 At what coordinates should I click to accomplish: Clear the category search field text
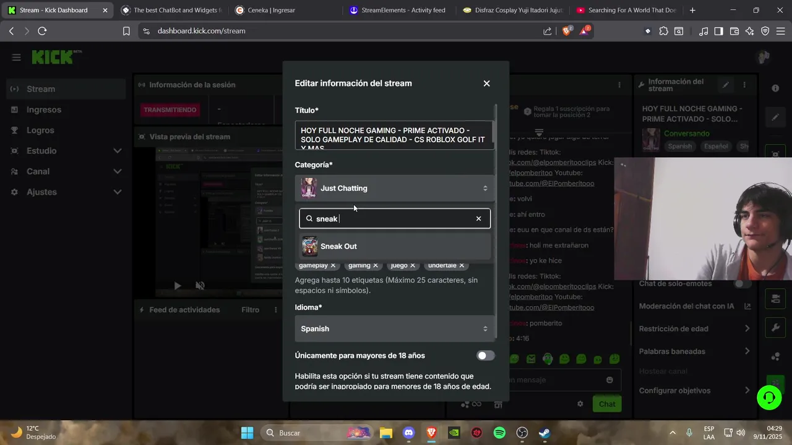tap(478, 218)
